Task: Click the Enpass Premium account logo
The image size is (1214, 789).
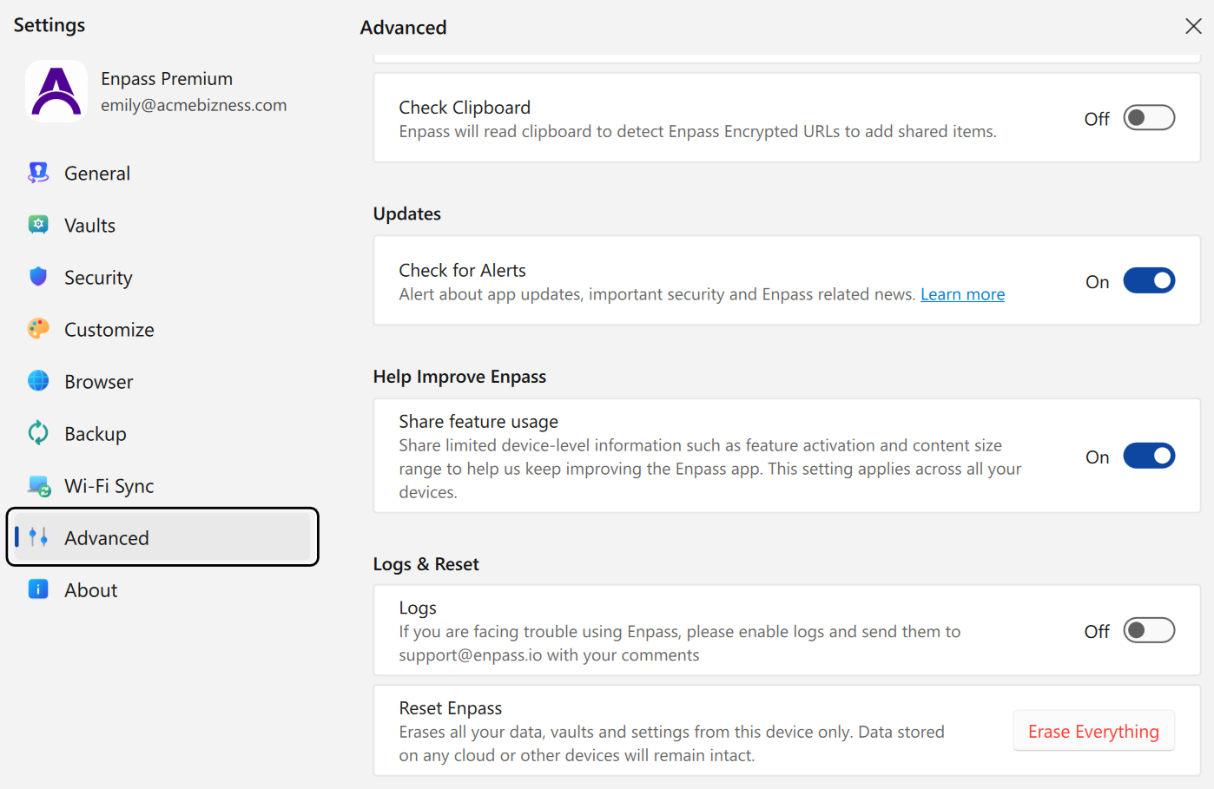Action: [x=56, y=91]
